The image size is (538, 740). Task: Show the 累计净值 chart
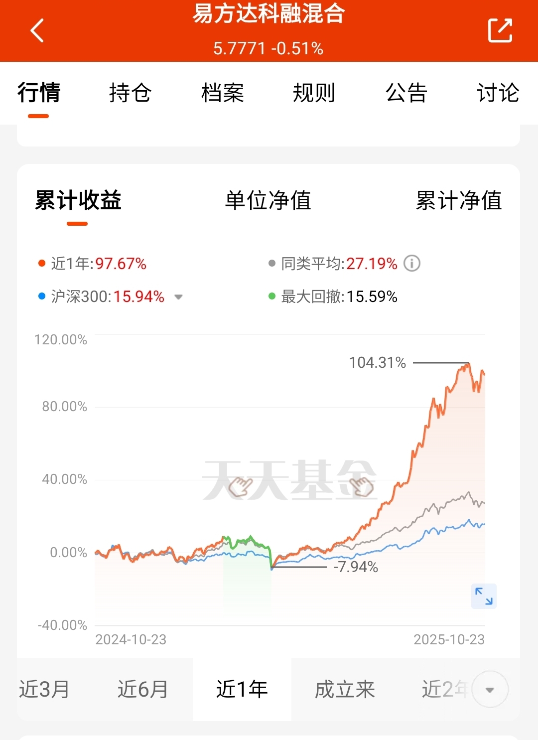[458, 200]
